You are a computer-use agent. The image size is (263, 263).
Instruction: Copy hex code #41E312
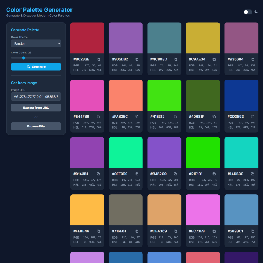point(175,117)
